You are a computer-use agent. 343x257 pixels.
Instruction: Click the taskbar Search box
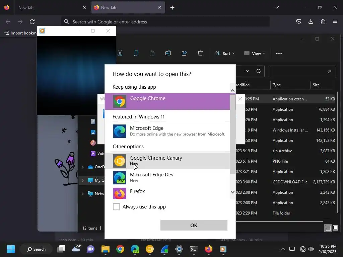coord(36,249)
